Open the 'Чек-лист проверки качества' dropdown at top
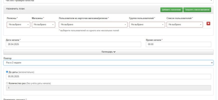This screenshot has height=100, width=218. (108, 1)
